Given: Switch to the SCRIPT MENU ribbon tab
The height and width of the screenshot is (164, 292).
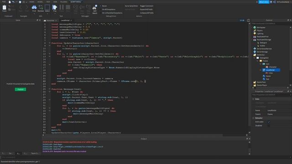Looking at the screenshot, I should coord(76,2).
